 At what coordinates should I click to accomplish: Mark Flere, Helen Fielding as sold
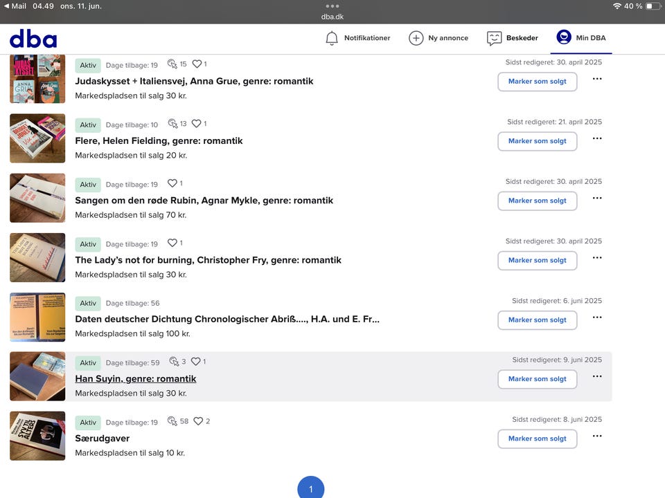pos(537,141)
